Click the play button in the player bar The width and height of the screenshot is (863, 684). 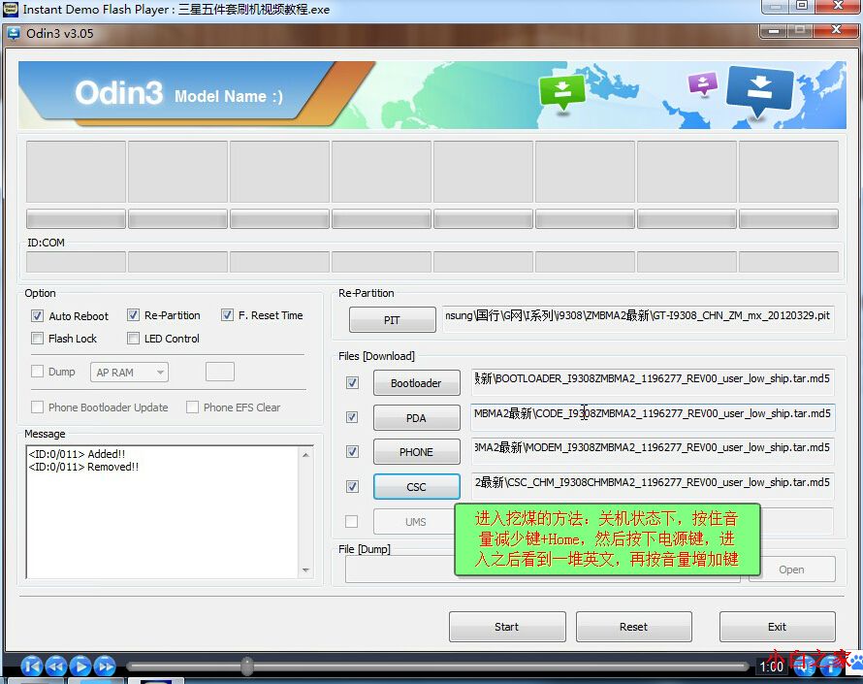[x=80, y=667]
